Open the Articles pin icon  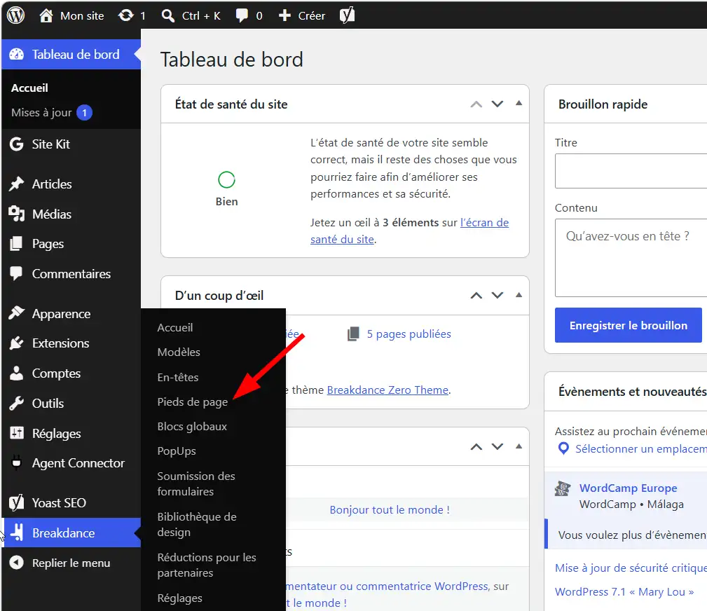coord(17,184)
